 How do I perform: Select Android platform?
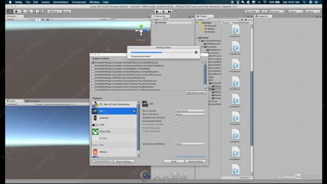114,118
